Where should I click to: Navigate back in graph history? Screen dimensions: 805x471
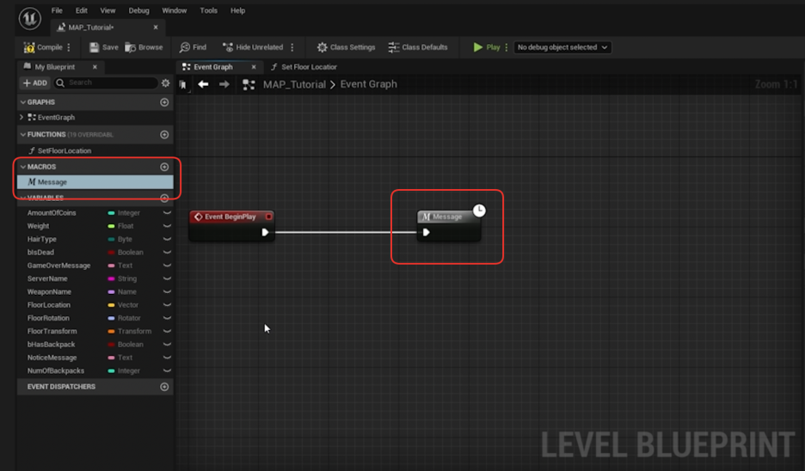click(203, 84)
